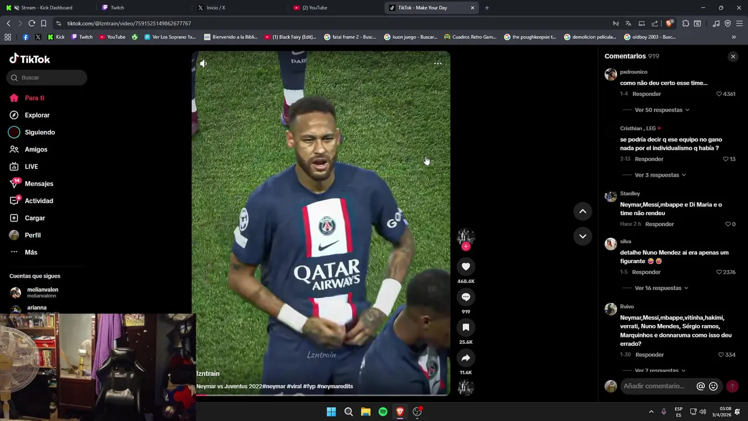
Task: Open emoji picker in comment box
Action: click(x=713, y=386)
